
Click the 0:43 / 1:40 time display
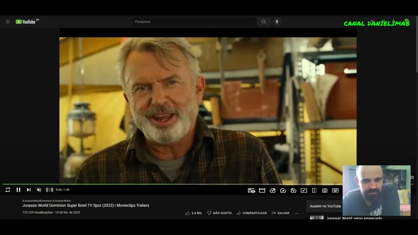(x=63, y=190)
